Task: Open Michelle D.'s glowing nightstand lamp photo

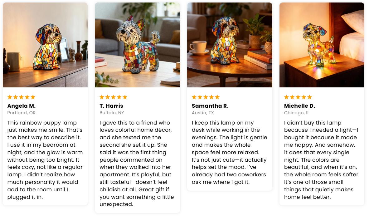Action: coord(322,45)
